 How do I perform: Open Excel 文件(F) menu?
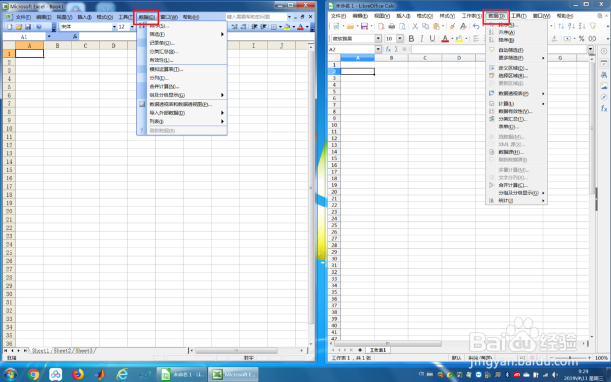[23, 17]
